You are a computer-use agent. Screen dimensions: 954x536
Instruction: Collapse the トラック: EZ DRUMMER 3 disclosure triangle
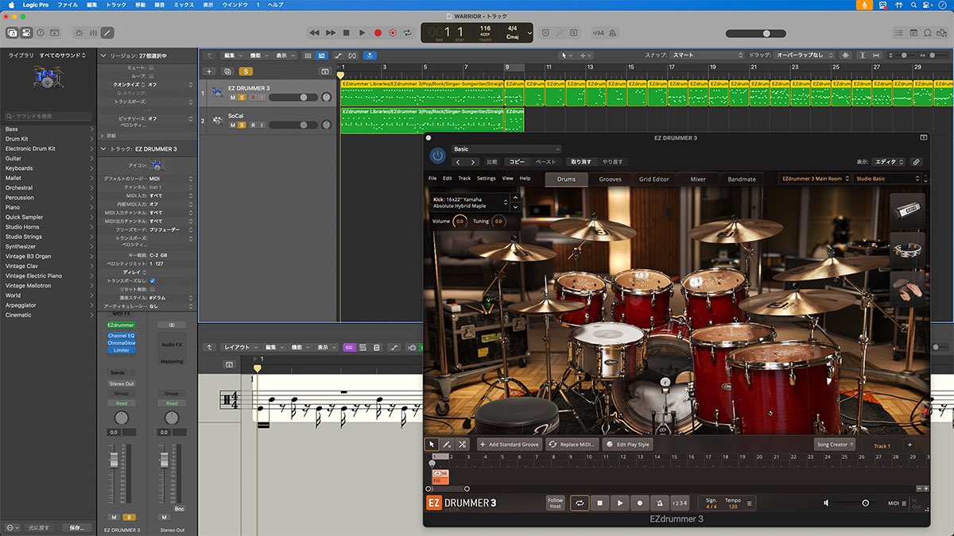tap(103, 148)
